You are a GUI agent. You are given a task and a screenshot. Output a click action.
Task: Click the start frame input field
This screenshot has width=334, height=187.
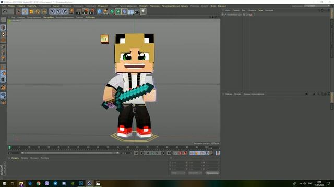14,153
